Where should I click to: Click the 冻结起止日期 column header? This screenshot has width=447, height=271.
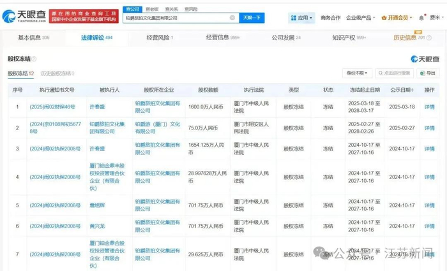365,90
